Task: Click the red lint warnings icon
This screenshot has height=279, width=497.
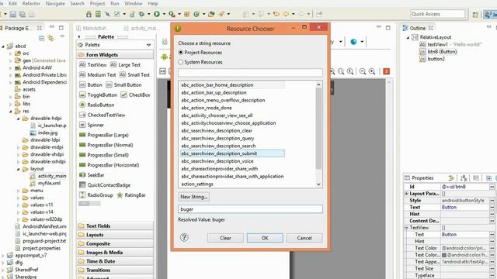Action: pyautogui.click(x=386, y=71)
